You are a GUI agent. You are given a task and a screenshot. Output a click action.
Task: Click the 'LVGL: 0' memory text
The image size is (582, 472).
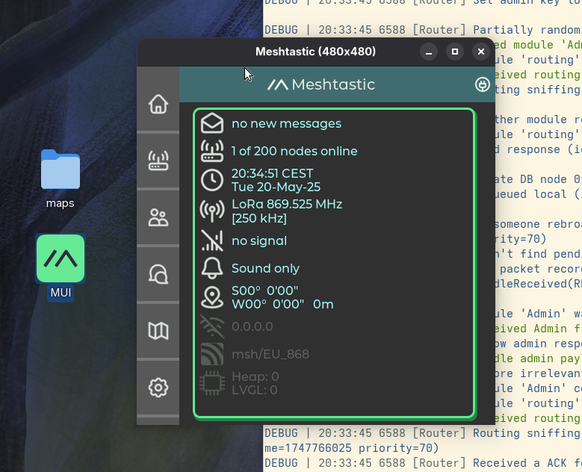click(x=254, y=390)
